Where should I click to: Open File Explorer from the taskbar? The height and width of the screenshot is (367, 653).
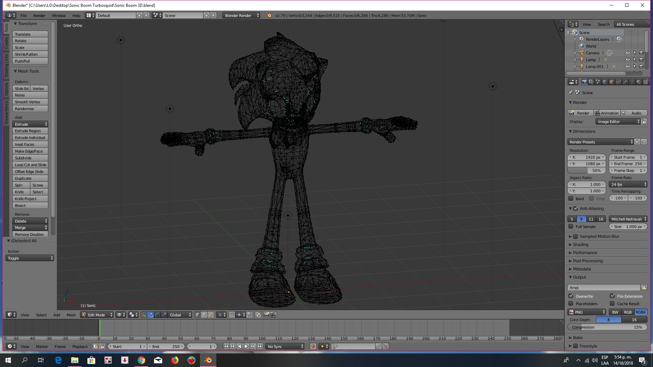pyautogui.click(x=74, y=360)
